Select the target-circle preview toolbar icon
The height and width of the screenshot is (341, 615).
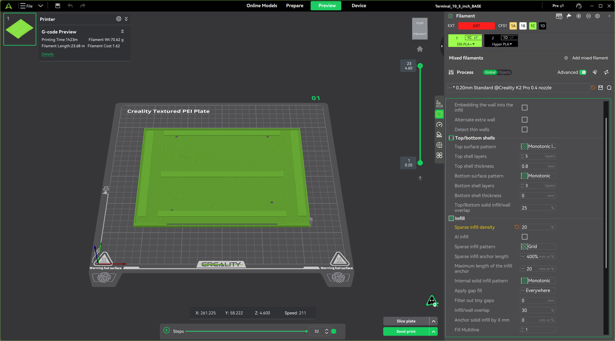[x=439, y=145]
